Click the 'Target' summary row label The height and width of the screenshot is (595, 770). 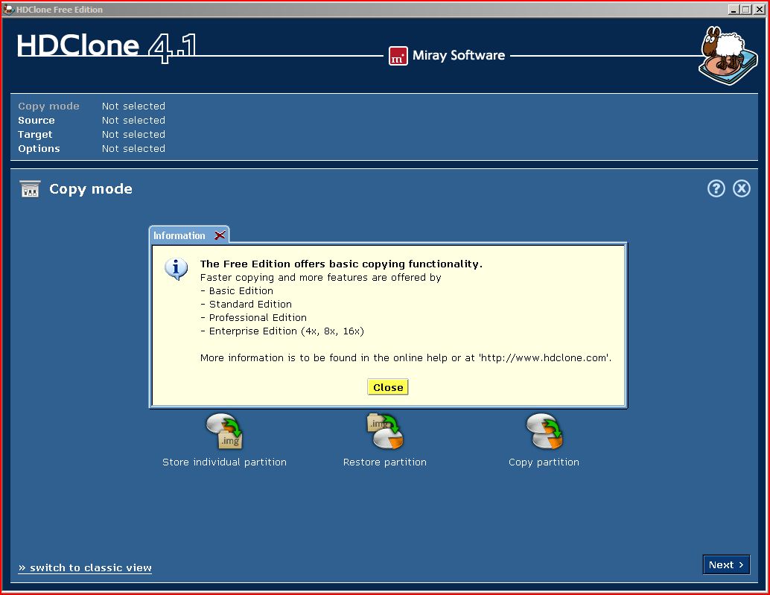pyautogui.click(x=35, y=135)
